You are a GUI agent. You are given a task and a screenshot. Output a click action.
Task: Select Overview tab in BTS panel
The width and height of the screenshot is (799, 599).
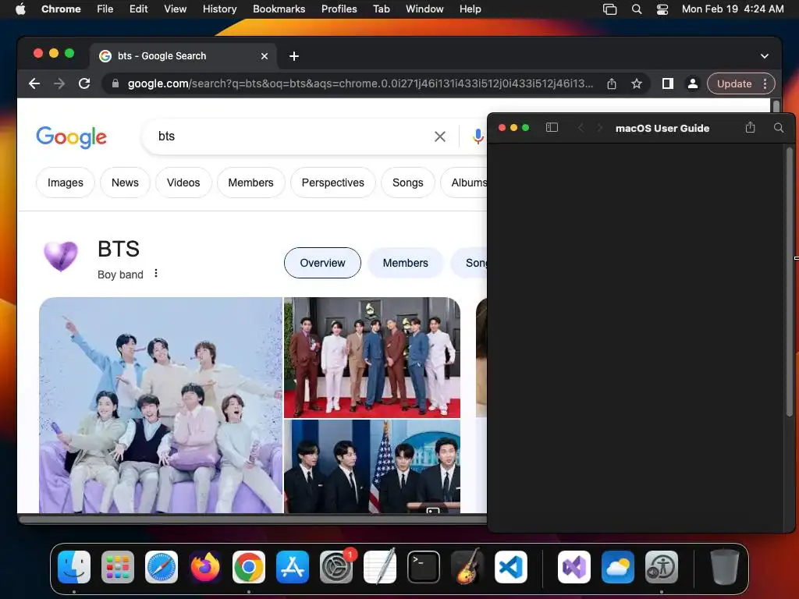point(322,263)
